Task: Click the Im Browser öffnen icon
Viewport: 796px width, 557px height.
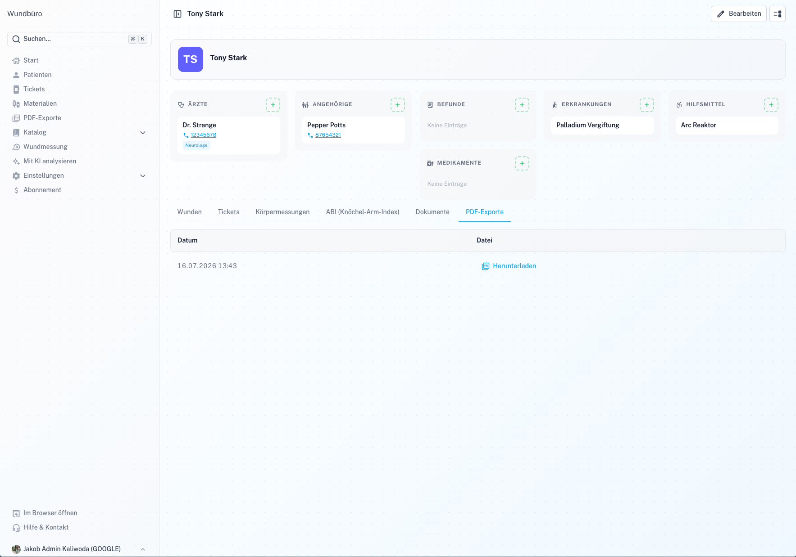Action: 16,513
